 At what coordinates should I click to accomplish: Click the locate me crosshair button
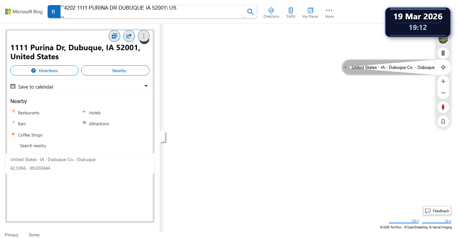click(x=443, y=67)
